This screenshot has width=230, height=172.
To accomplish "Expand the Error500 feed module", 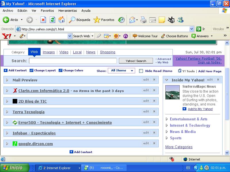I will tap(7, 122).
